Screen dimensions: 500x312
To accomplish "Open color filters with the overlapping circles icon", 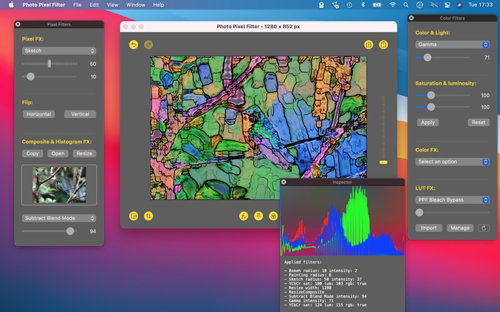I will [273, 216].
